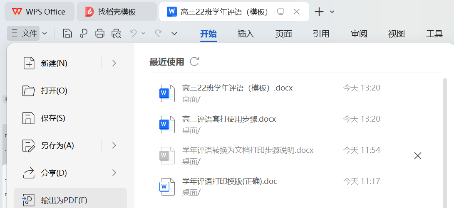Click the Word icon of 高三评语套打使用步骤 file

pos(167,125)
